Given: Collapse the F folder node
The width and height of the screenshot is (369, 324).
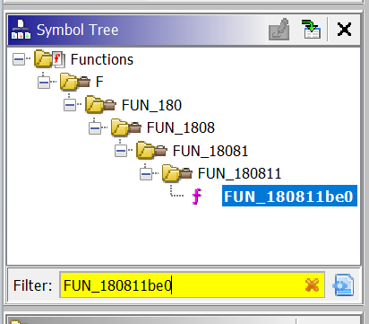Looking at the screenshot, I should (44, 82).
